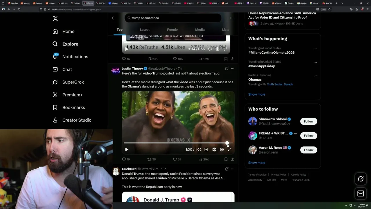Reply to the post with 1K replies
Screen dimensions: 371x209
pos(126,59)
